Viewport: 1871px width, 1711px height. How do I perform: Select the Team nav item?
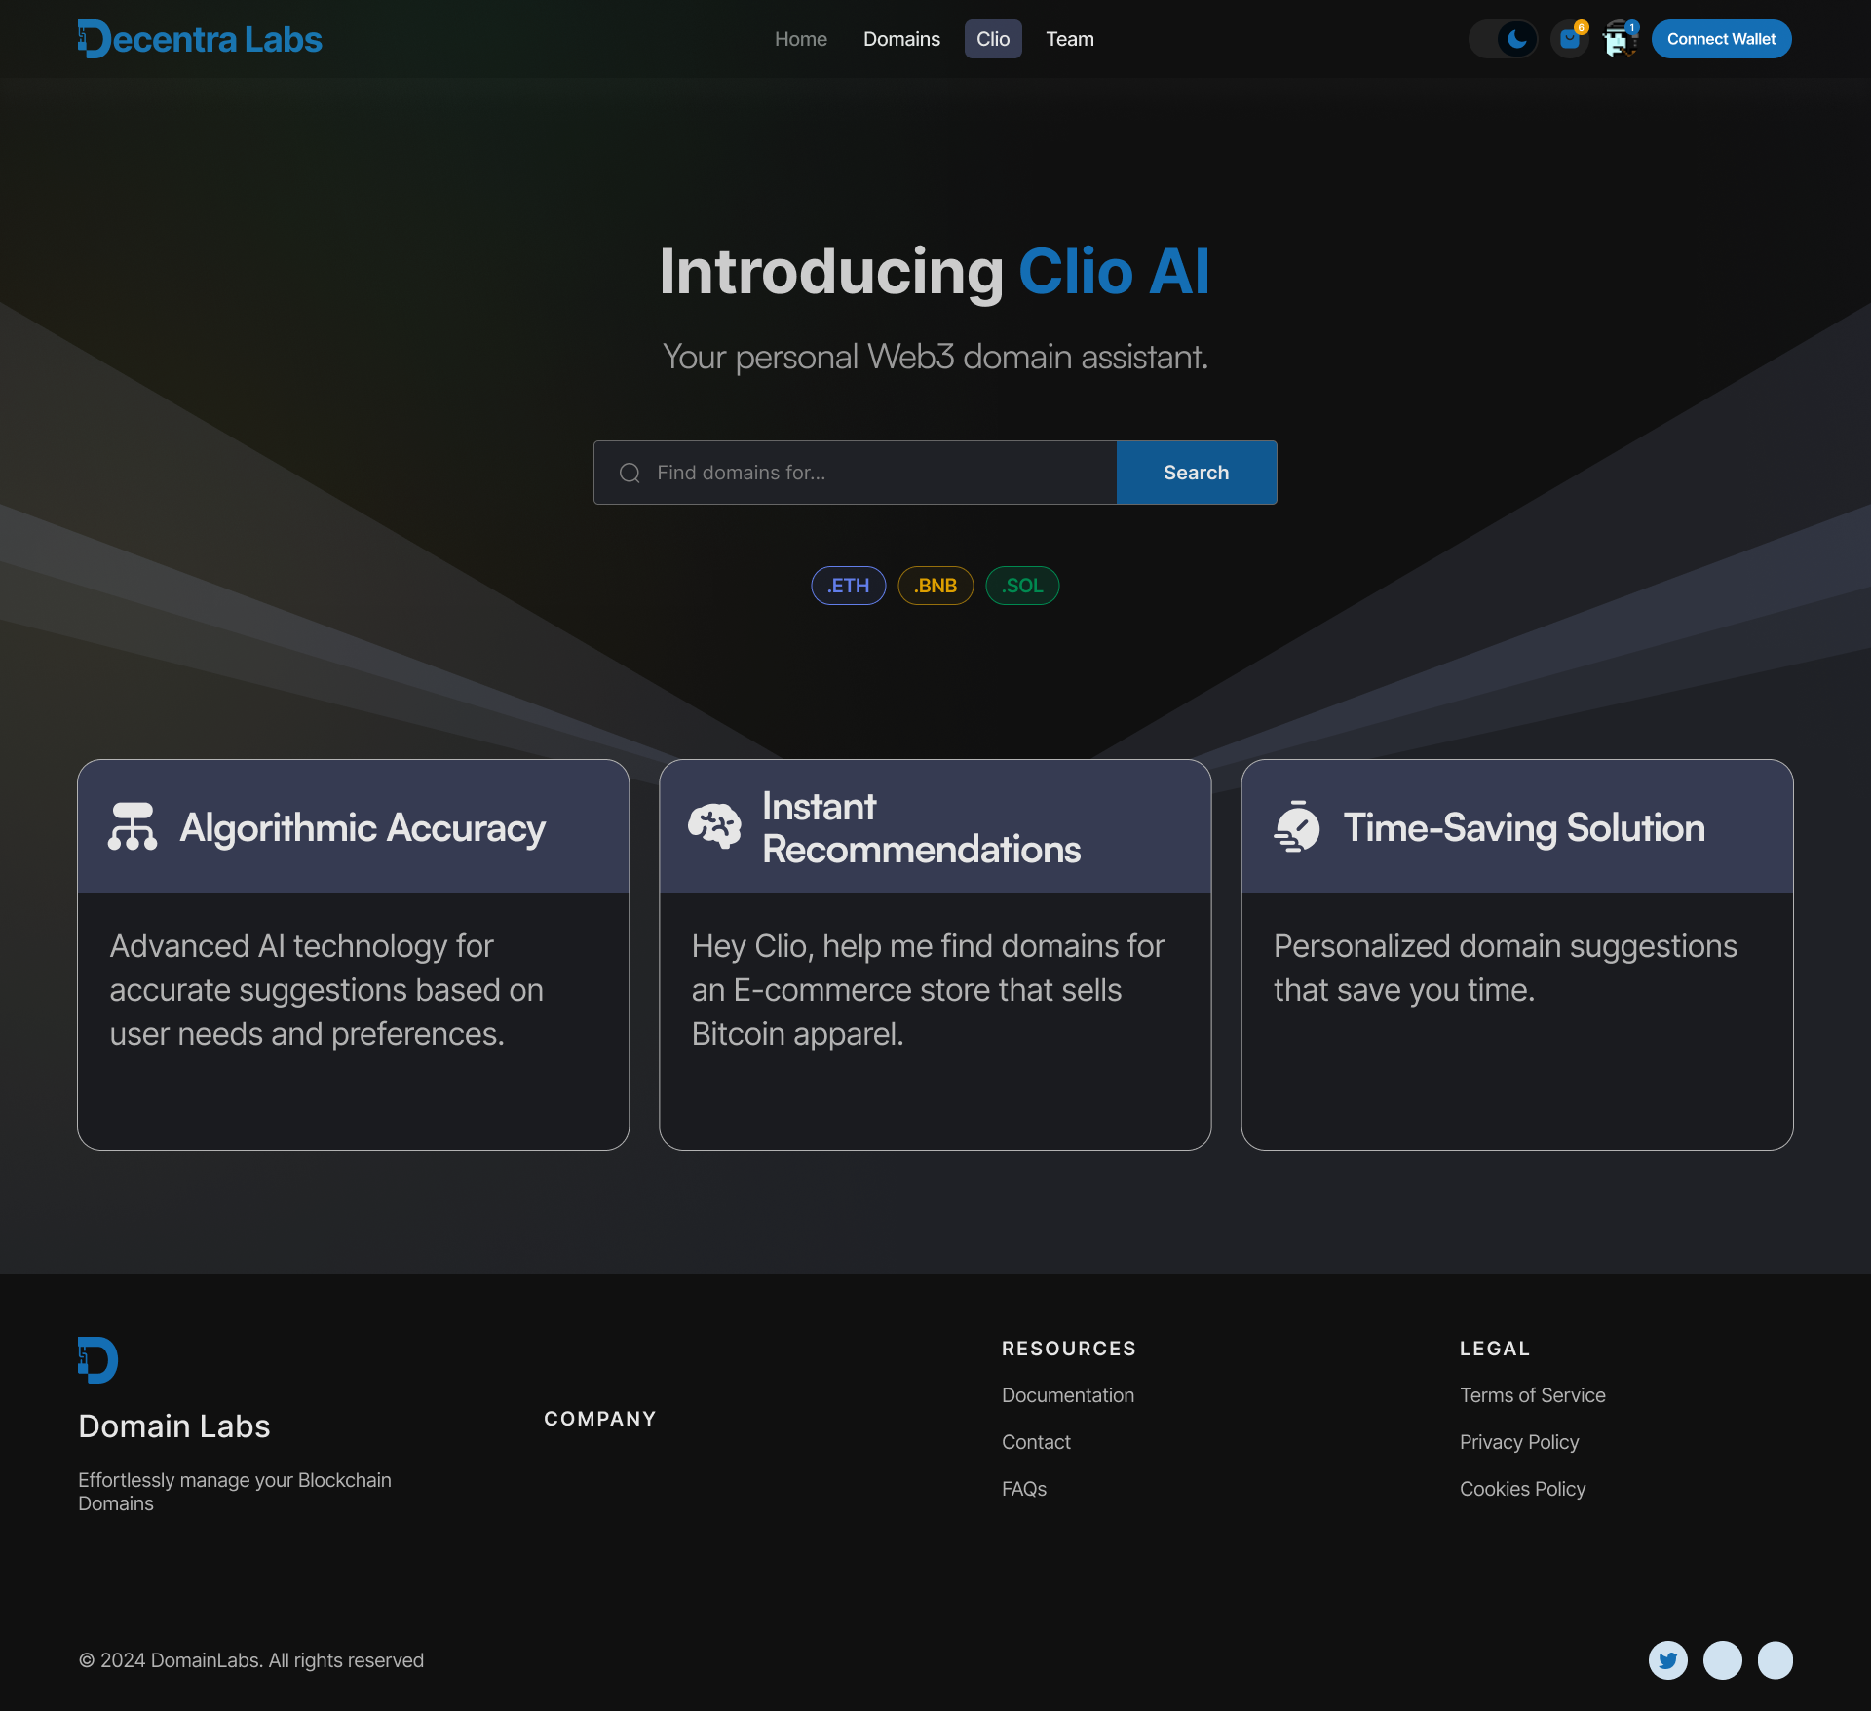coord(1069,39)
